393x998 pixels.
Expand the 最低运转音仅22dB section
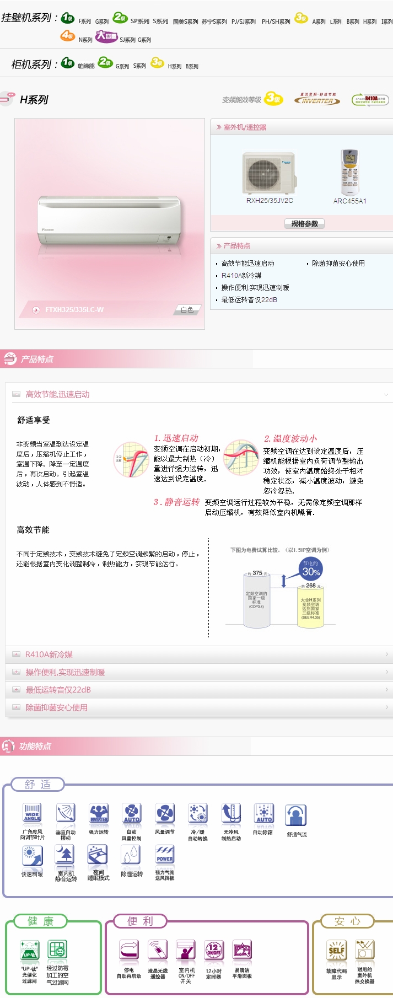pyautogui.click(x=58, y=690)
